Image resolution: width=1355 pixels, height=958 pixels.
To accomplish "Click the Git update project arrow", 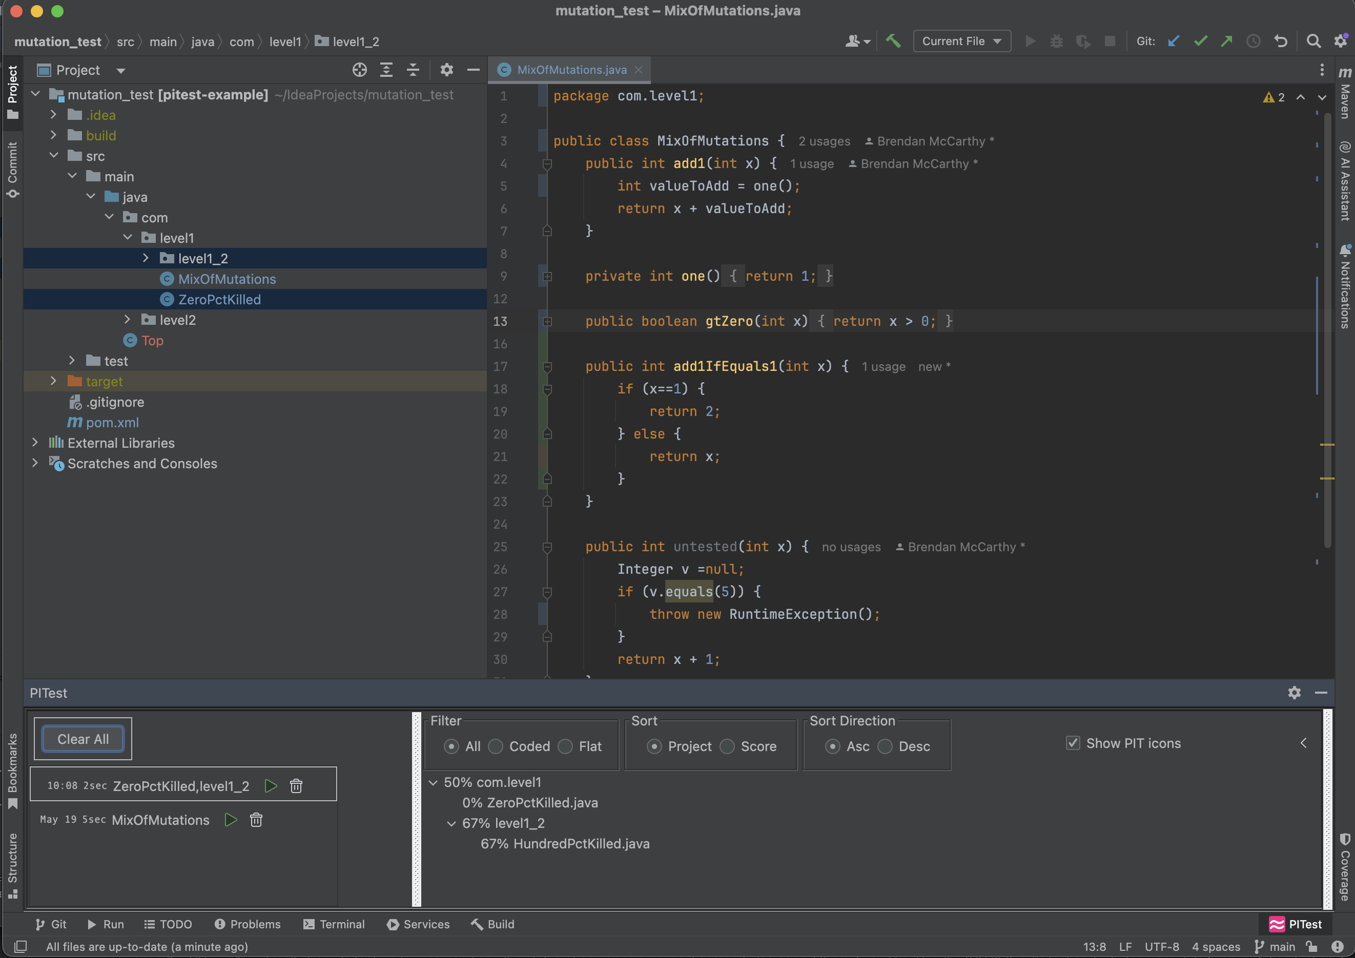I will point(1173,41).
